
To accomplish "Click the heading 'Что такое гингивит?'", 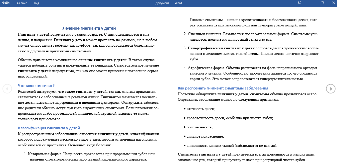I will [x=36, y=86].
